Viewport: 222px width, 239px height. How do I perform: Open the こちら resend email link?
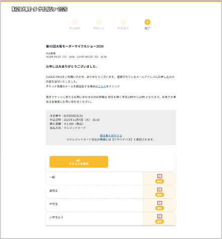pos(102,86)
